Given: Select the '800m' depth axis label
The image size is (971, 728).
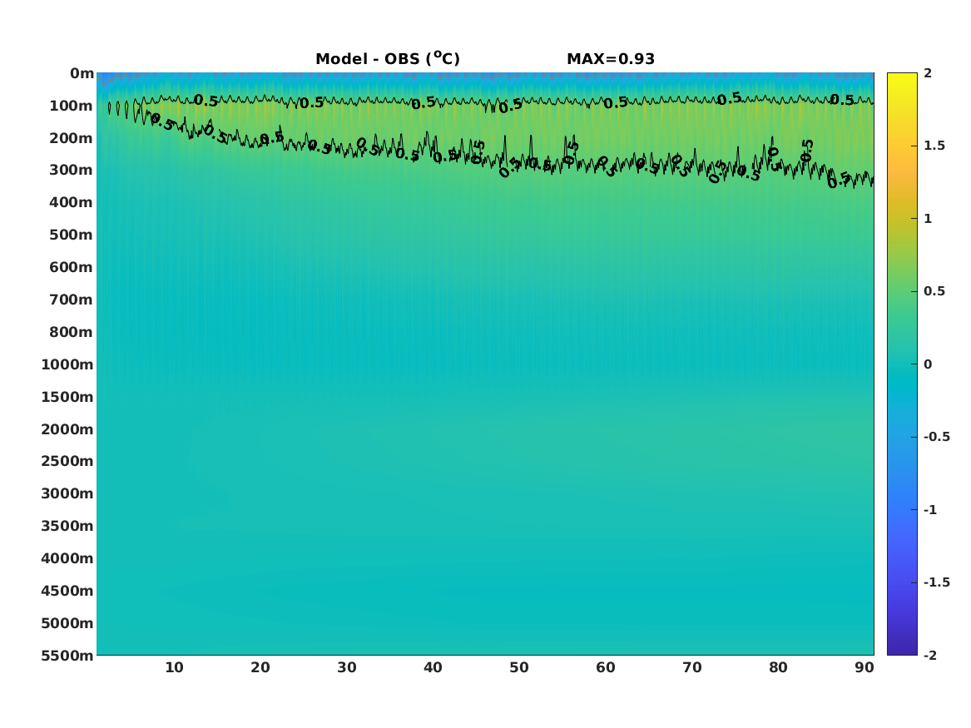Looking at the screenshot, I should point(72,333).
